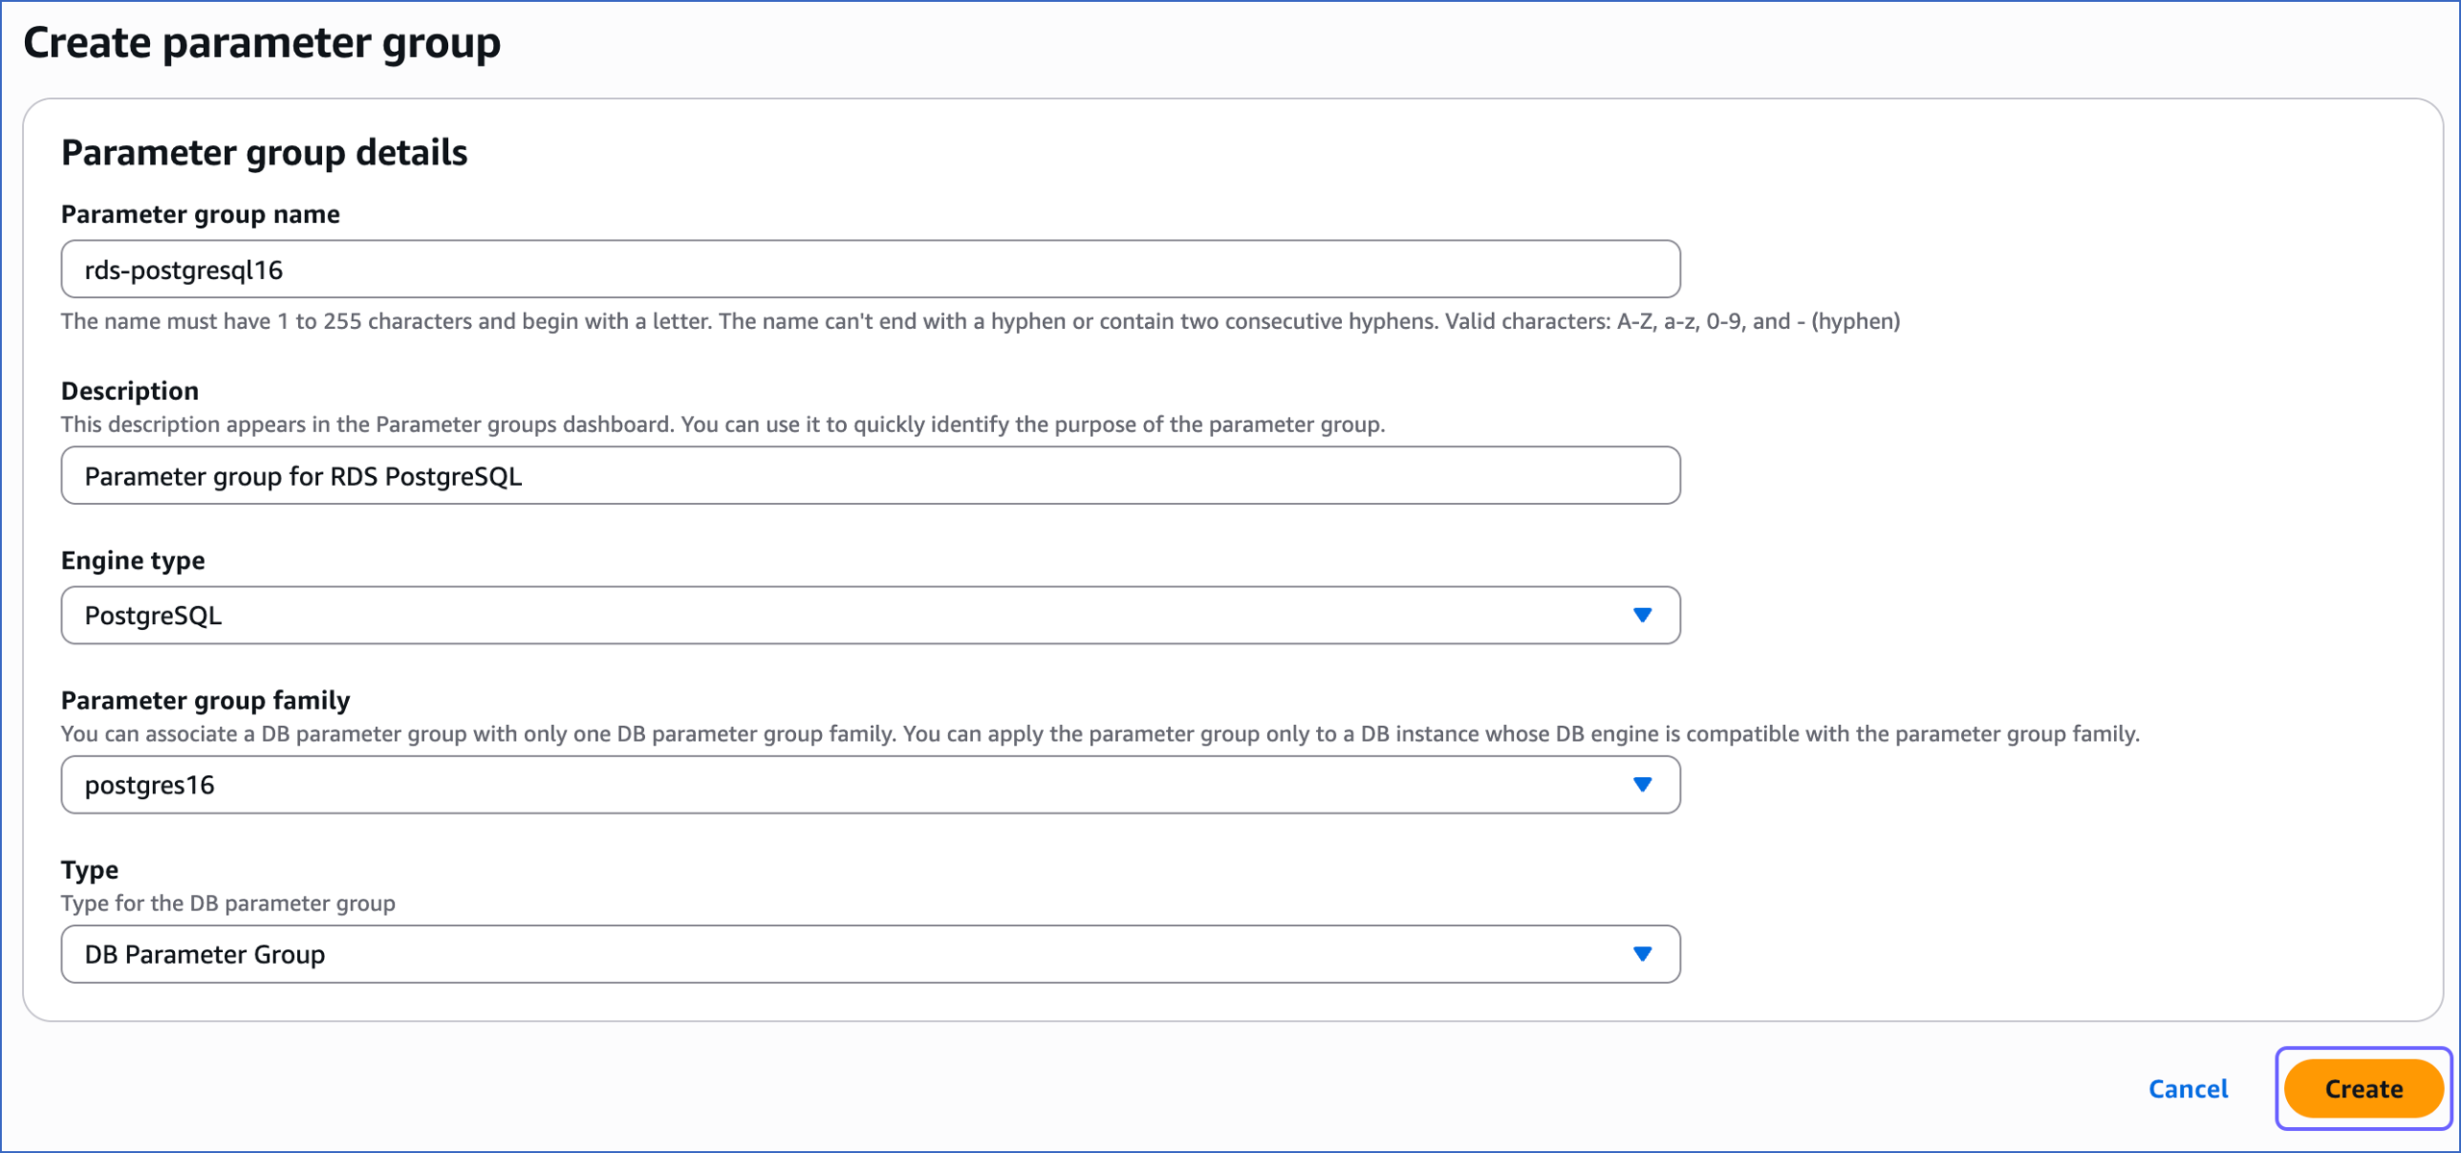This screenshot has height=1153, width=2461.
Task: Click the Parameter group name label
Action: pyautogui.click(x=200, y=213)
